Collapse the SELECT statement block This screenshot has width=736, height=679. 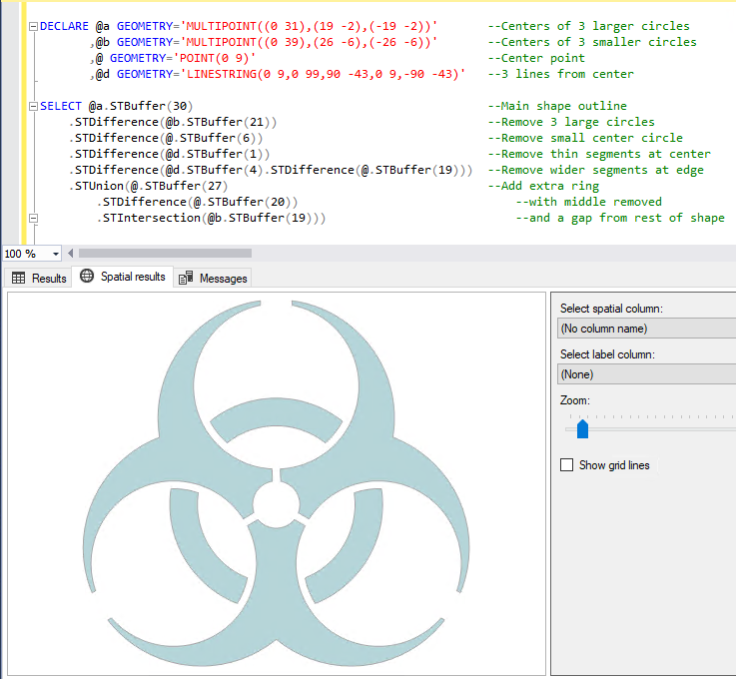point(33,107)
